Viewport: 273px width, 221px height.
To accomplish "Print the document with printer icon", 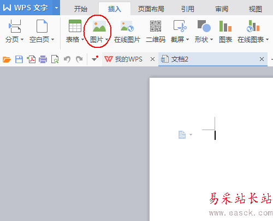I will 43,59.
